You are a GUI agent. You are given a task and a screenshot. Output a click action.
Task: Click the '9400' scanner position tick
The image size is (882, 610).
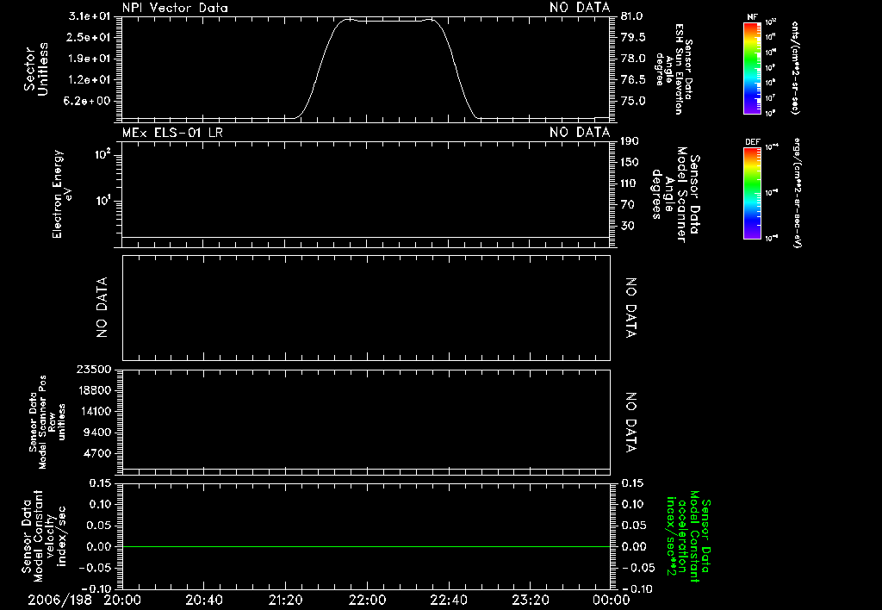[96, 433]
